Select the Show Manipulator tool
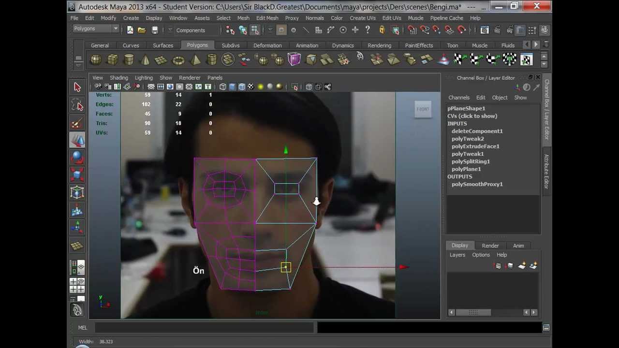The image size is (619, 348). (77, 228)
